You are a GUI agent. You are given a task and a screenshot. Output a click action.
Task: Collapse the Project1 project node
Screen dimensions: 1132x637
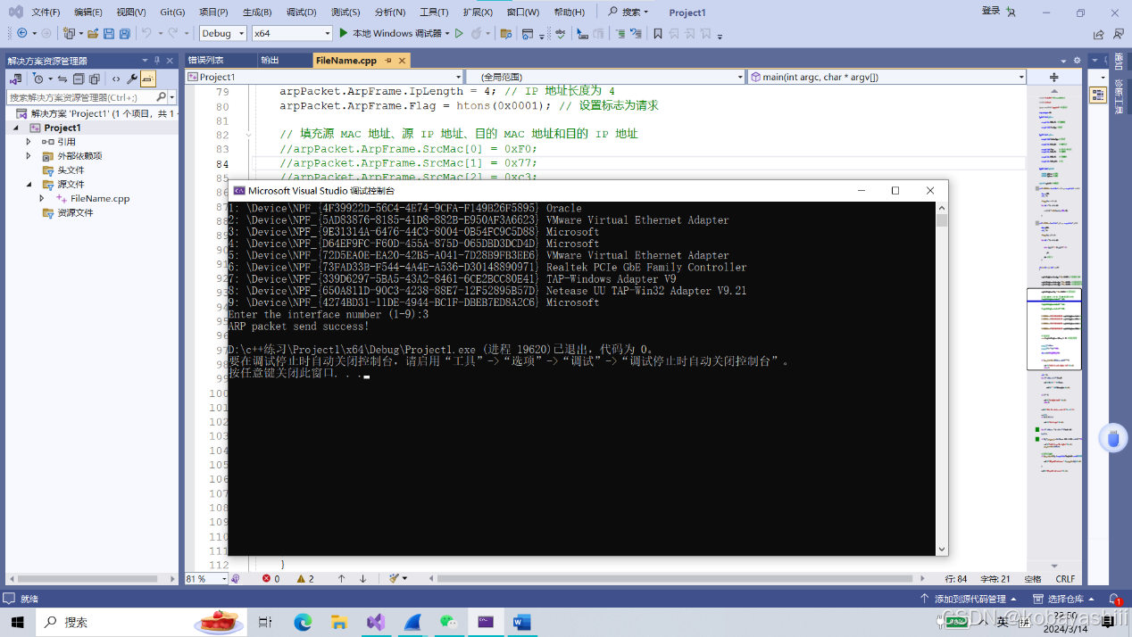pos(15,128)
